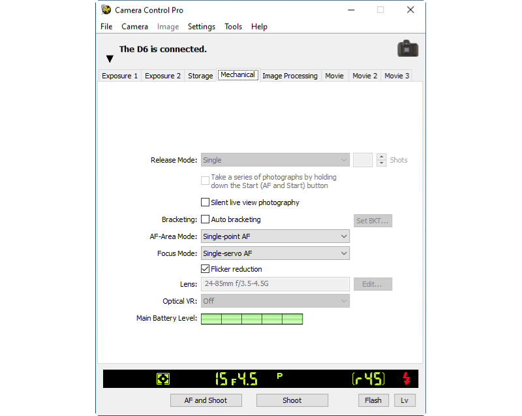Click the shutter speed 15 readout
Viewport: 522px width, 416px height.
click(221, 379)
